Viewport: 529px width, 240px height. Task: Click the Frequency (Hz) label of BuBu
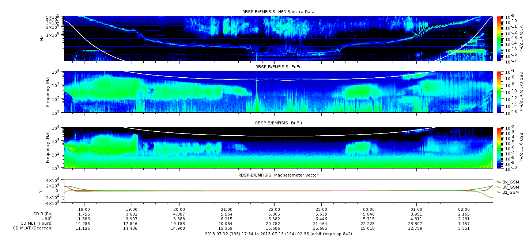[48, 148]
